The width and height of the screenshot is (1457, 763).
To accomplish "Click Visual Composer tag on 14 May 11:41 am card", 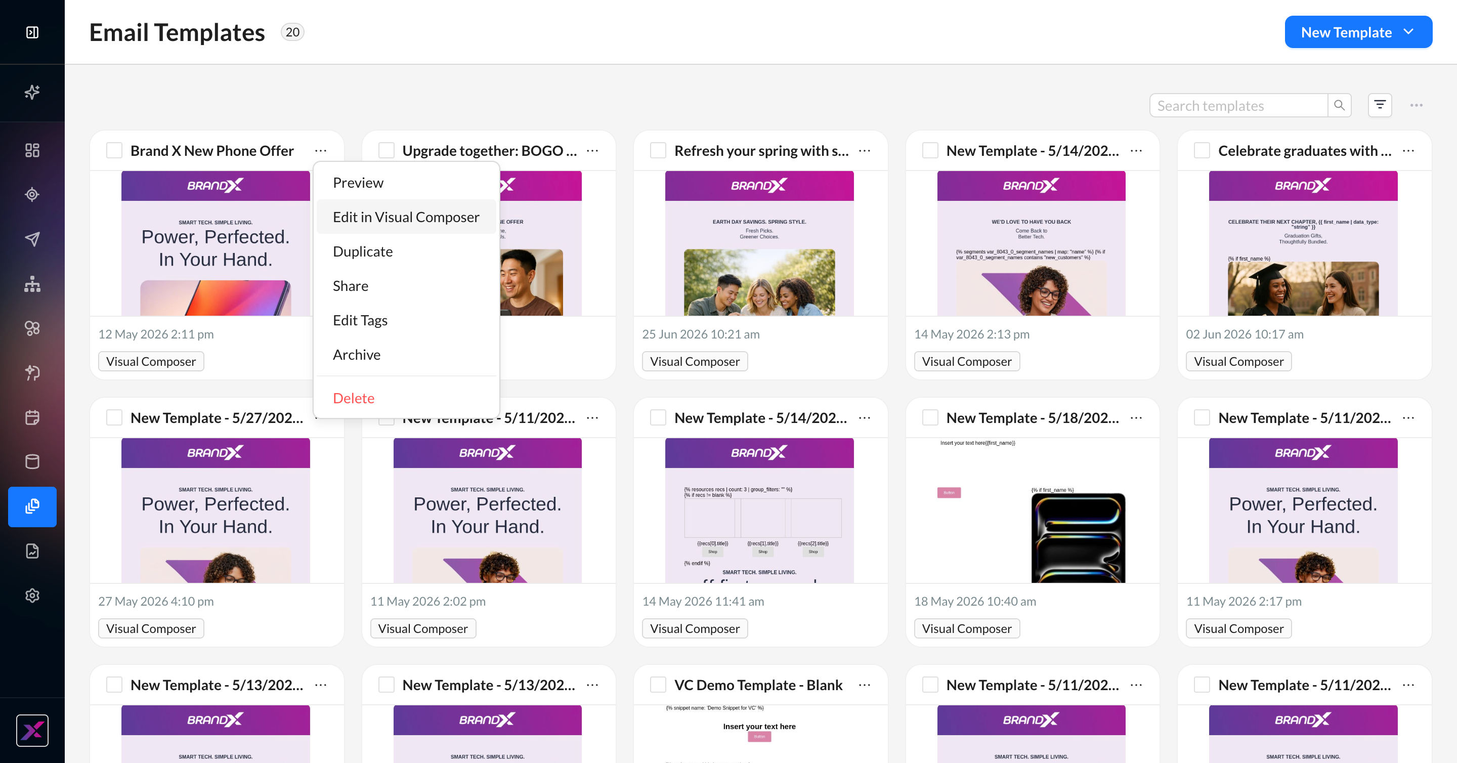I will click(695, 628).
